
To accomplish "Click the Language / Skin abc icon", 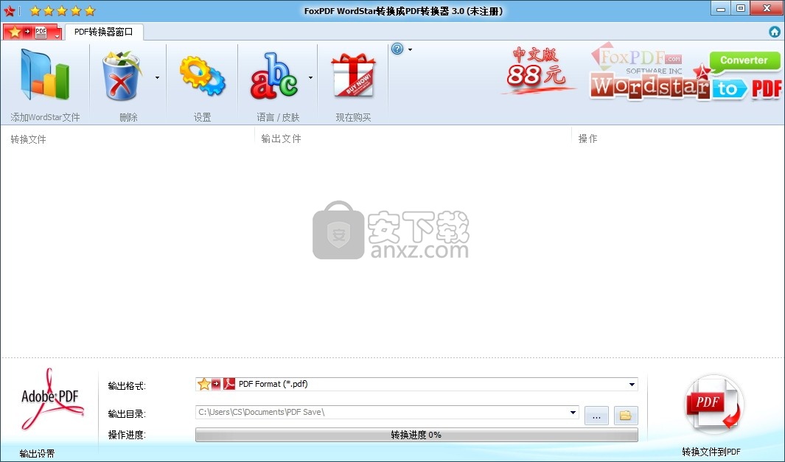I will [274, 76].
